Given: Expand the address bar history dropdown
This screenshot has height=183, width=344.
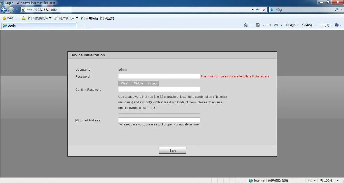Looking at the screenshot, I should pyautogui.click(x=253, y=10).
